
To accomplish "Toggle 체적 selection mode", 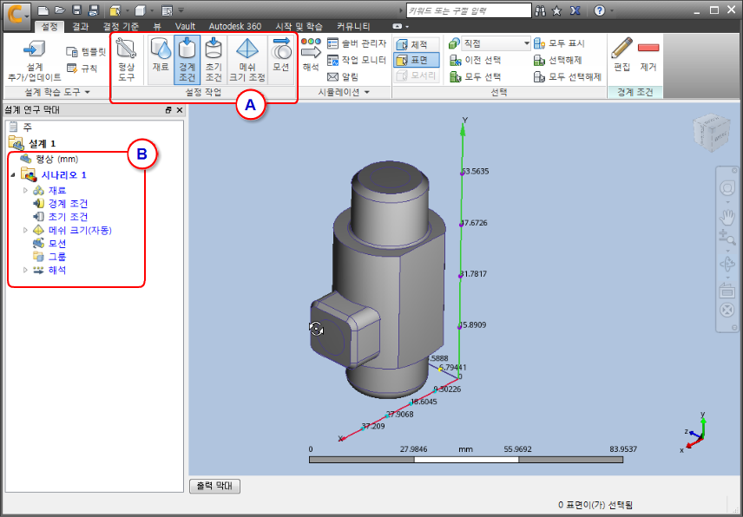I will pos(417,44).
